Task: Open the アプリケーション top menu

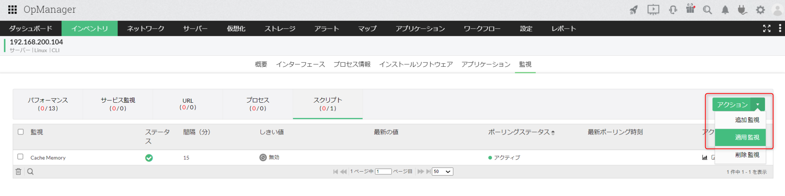Action: click(420, 29)
